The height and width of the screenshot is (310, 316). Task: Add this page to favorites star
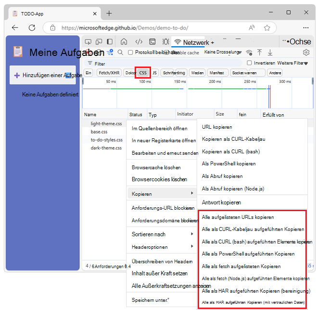(267, 27)
